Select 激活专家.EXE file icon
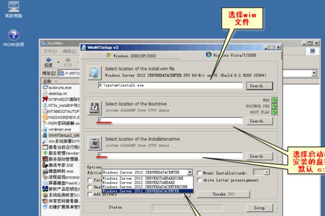Image resolution: width=325 pixels, height=216 pixels. coord(45,165)
